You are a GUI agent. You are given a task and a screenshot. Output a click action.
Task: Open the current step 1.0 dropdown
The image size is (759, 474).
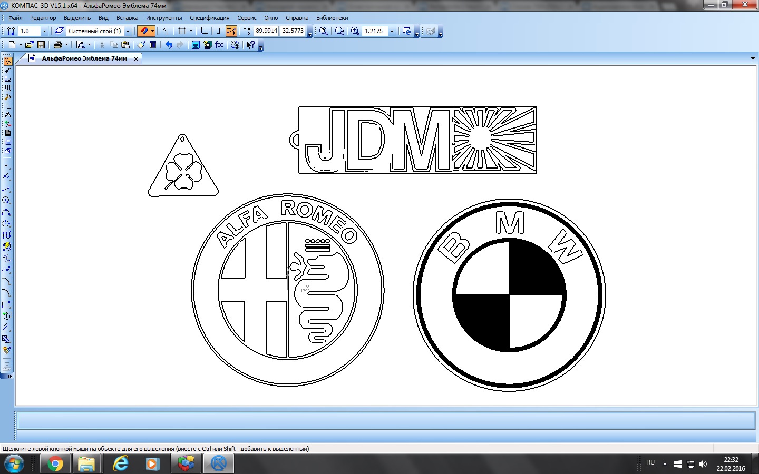(44, 31)
